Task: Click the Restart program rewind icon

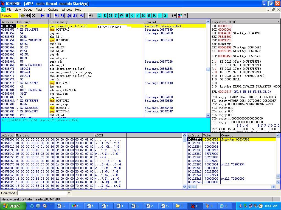Action: 28,16
